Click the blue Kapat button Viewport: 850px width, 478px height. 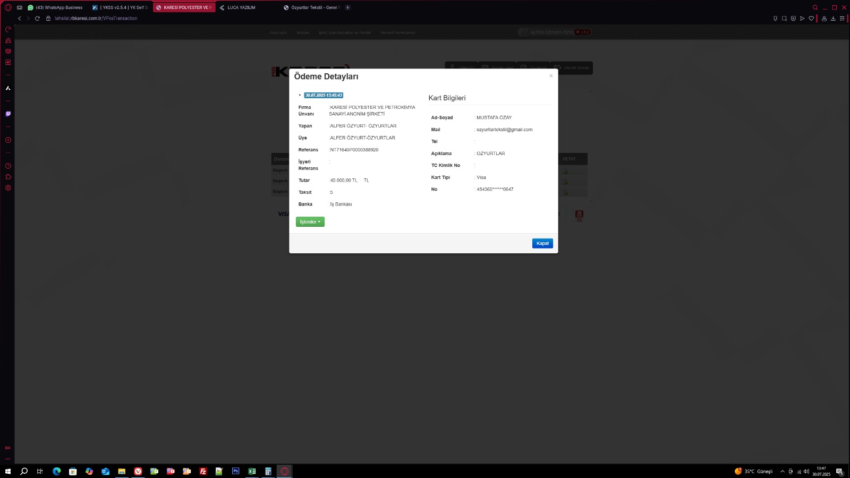[542, 243]
